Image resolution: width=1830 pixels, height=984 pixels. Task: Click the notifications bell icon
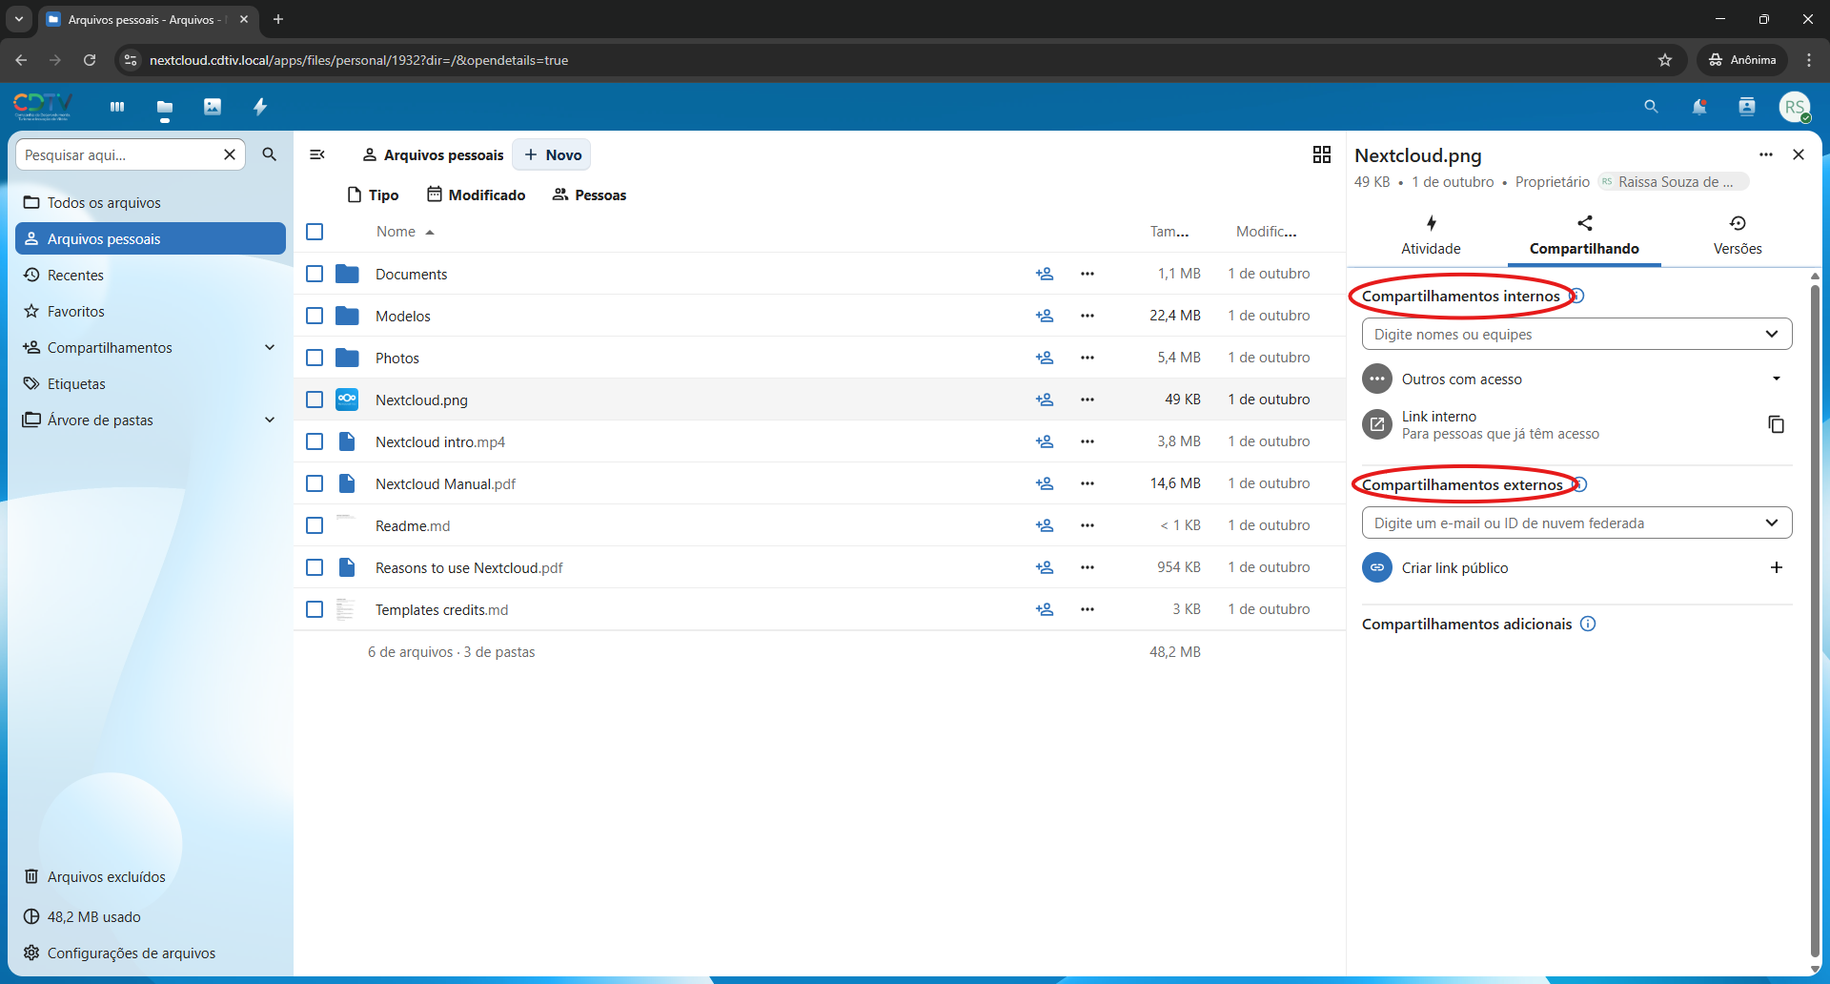click(x=1698, y=107)
